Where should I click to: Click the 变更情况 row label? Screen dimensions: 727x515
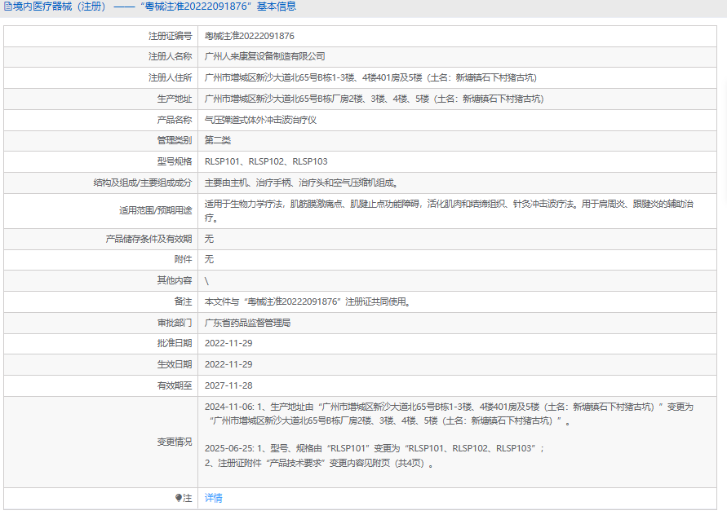coord(175,442)
